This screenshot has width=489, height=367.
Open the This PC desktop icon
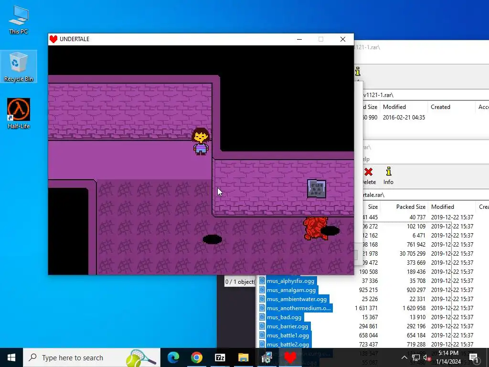click(x=19, y=20)
